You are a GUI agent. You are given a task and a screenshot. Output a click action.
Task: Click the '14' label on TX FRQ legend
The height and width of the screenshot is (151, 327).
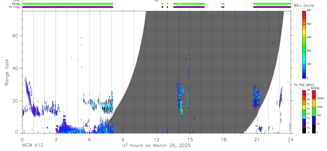click(x=308, y=109)
